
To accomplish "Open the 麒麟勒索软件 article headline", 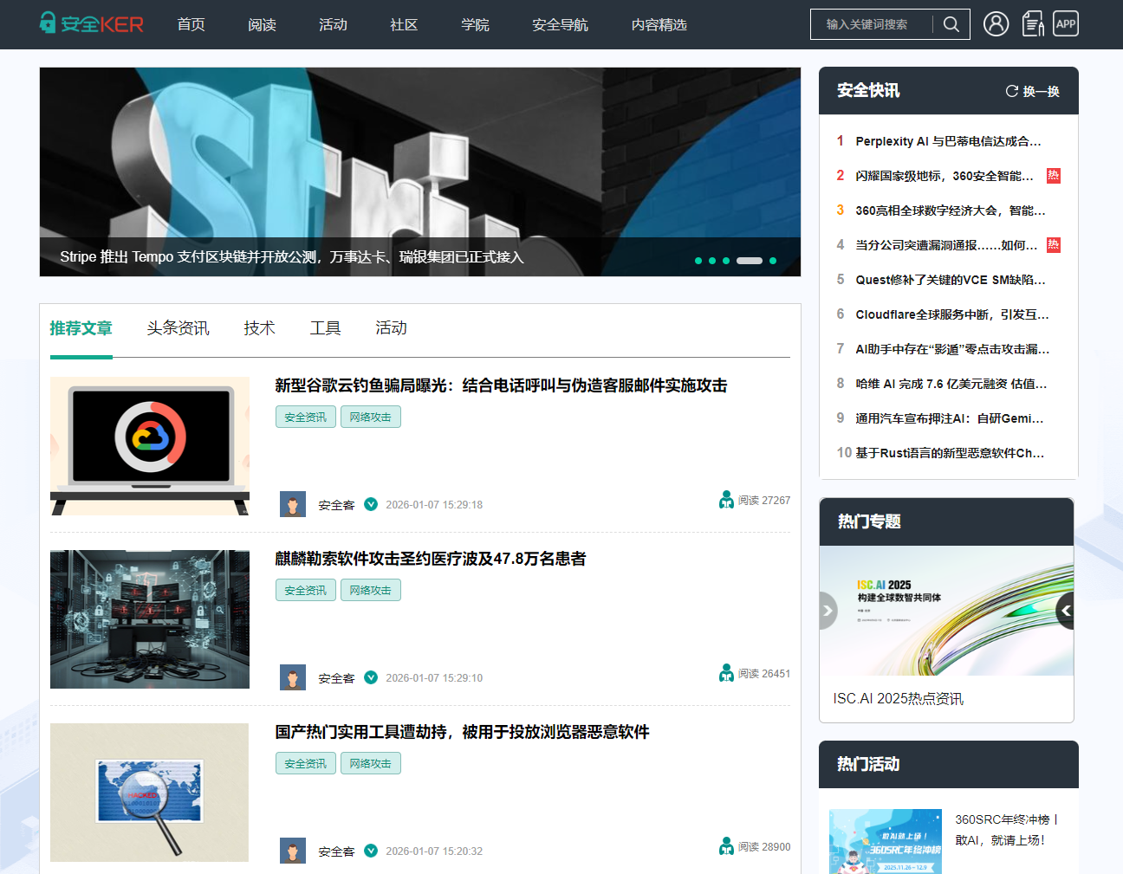I will click(x=431, y=559).
